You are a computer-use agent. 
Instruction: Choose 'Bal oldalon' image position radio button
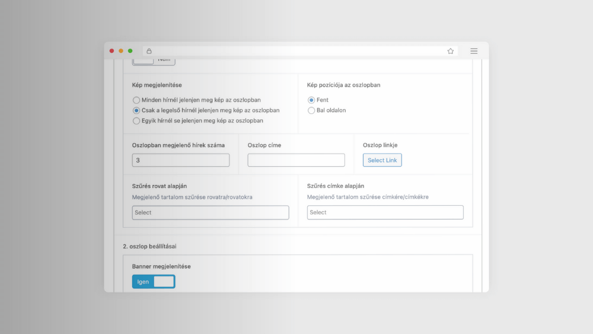pyautogui.click(x=311, y=110)
